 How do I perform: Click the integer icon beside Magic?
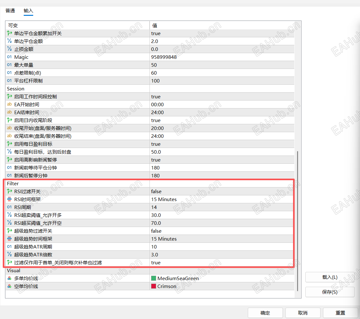click(9, 57)
